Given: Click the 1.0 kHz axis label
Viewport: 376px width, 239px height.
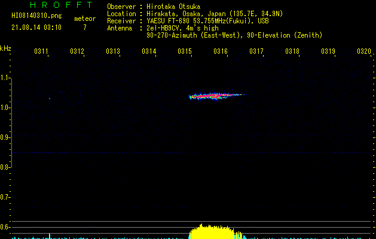Looking at the screenshot, I should tap(5, 108).
